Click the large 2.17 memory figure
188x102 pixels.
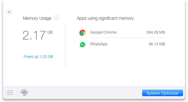pyautogui.click(x=34, y=36)
